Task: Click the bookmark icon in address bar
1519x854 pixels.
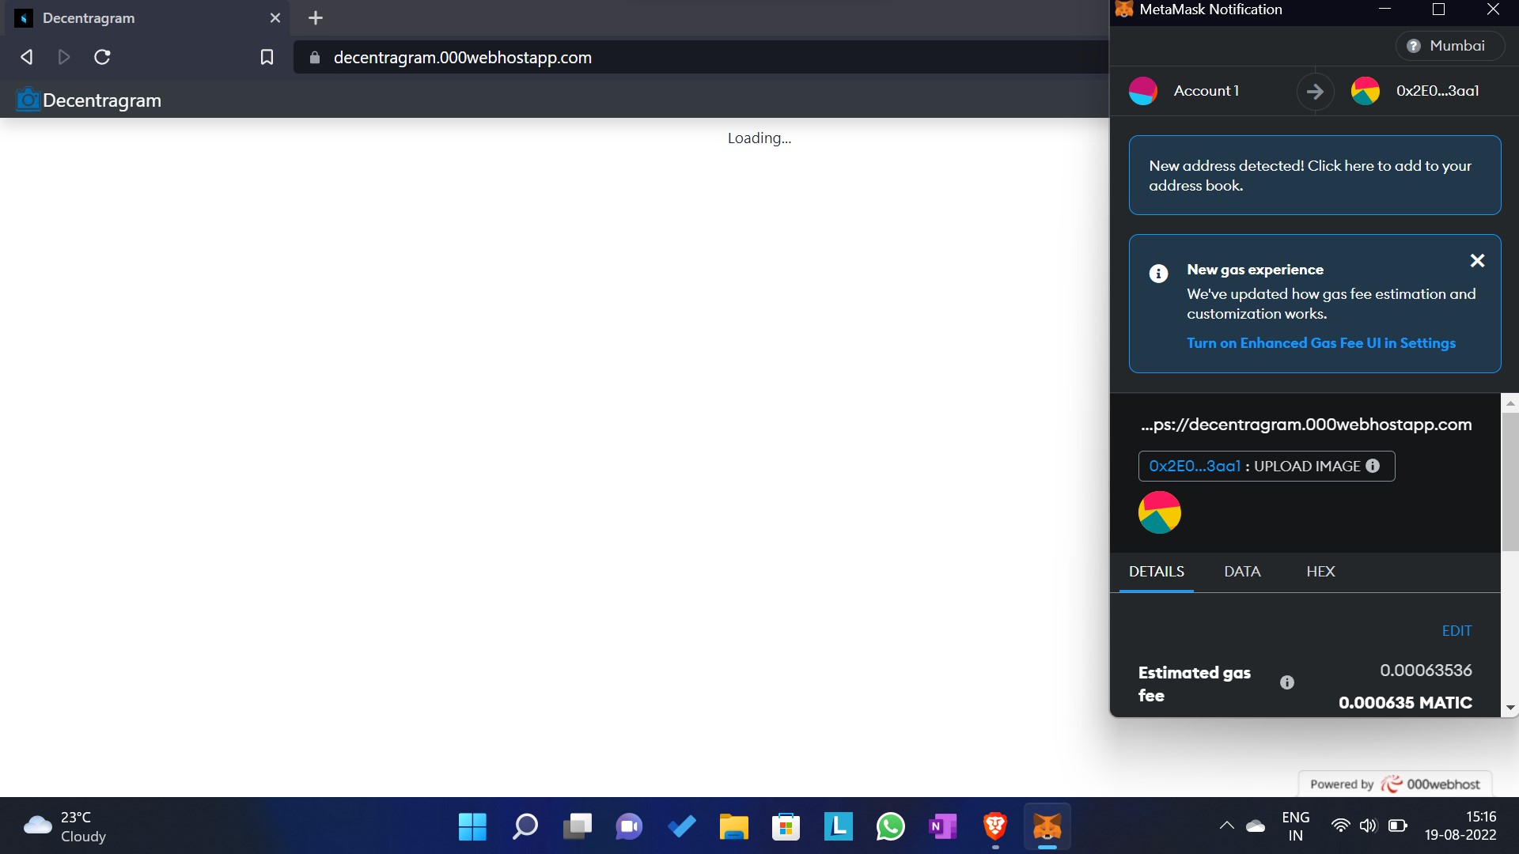Action: [267, 57]
